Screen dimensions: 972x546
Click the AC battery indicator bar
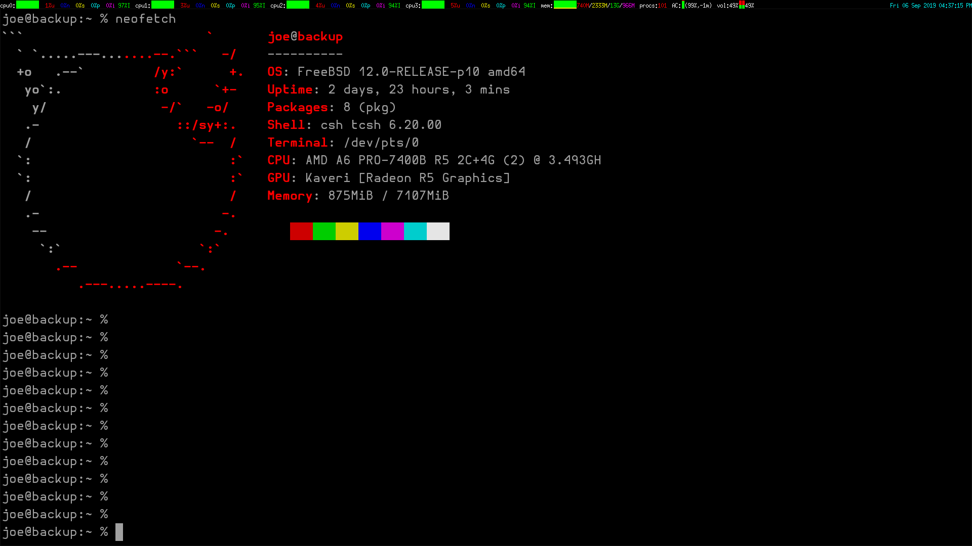pyautogui.click(x=683, y=5)
